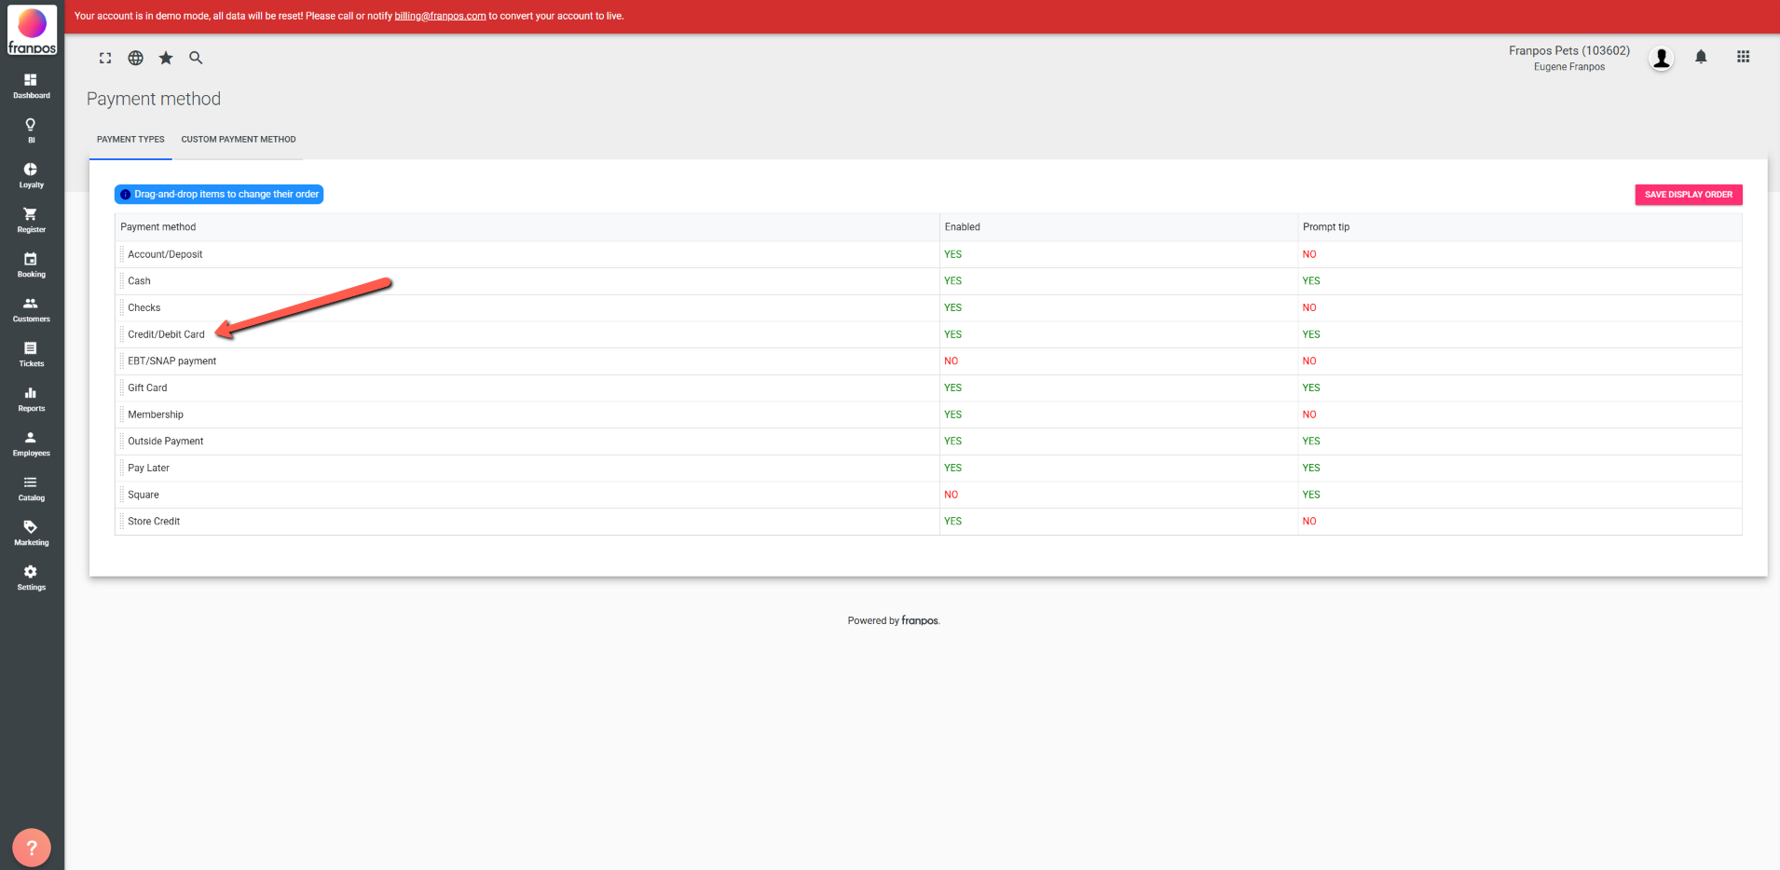This screenshot has width=1780, height=870.
Task: Open the apps grid menu
Action: pos(1743,58)
